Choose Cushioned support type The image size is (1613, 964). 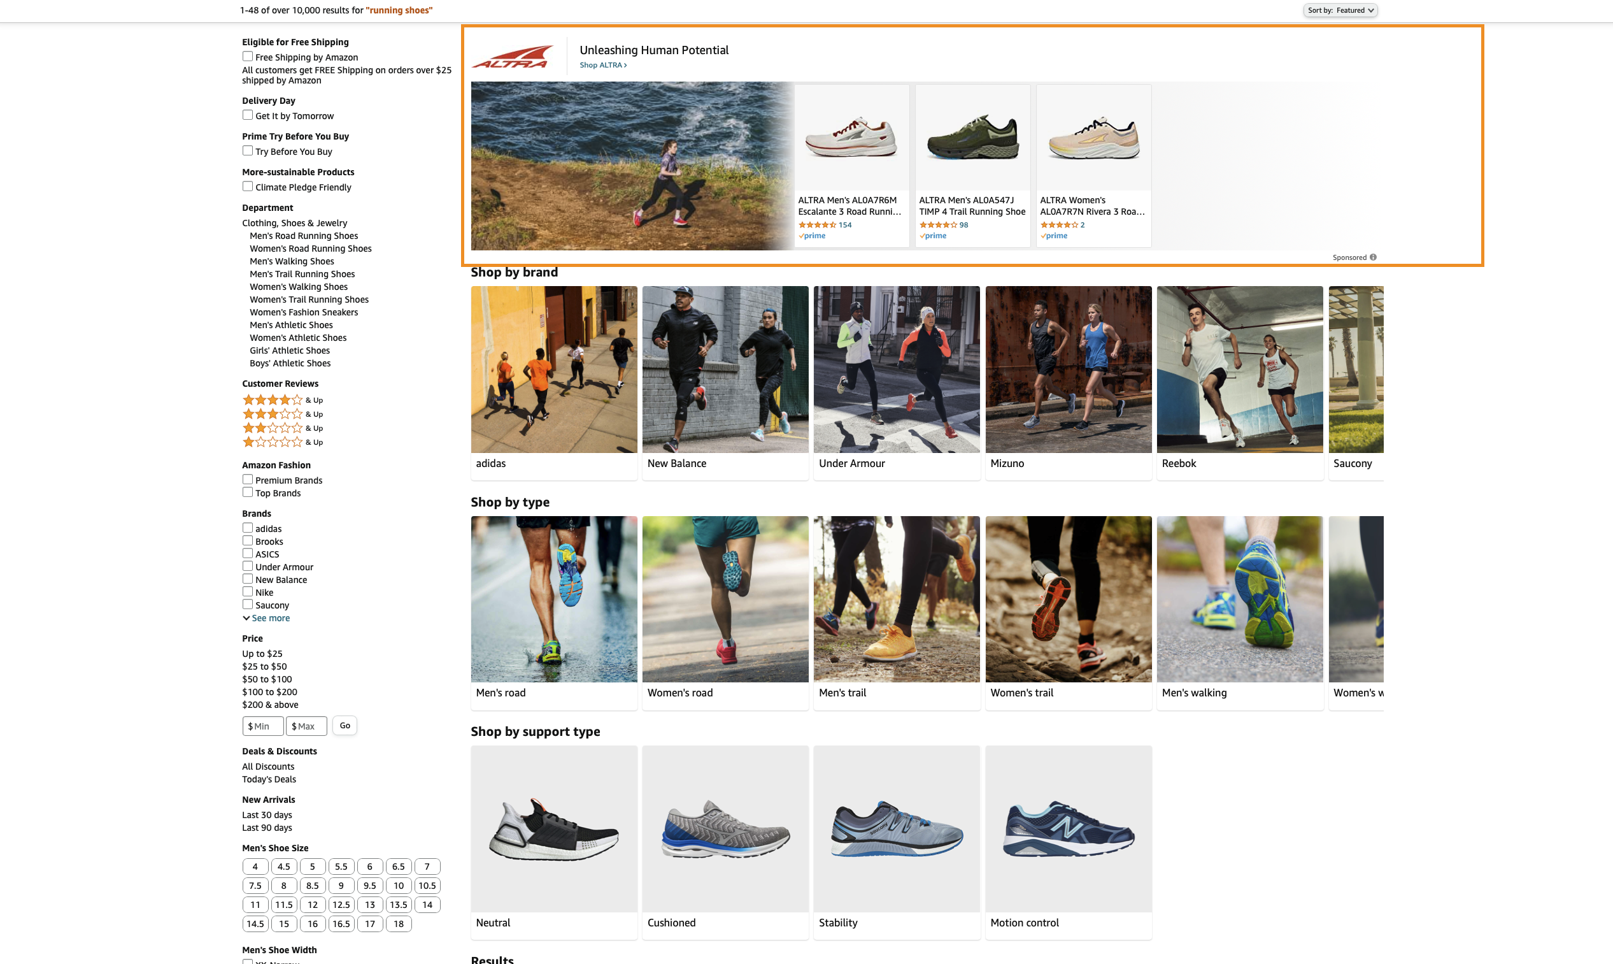tap(725, 842)
